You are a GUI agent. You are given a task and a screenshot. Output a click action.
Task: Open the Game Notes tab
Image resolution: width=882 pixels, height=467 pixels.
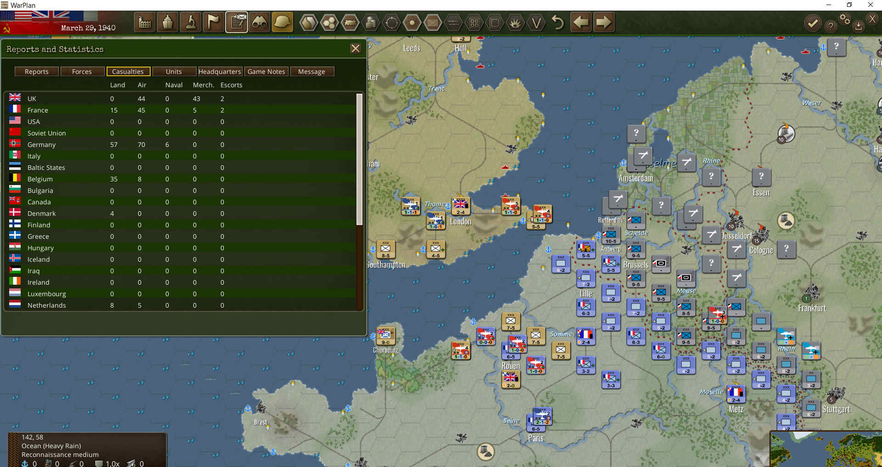(266, 72)
